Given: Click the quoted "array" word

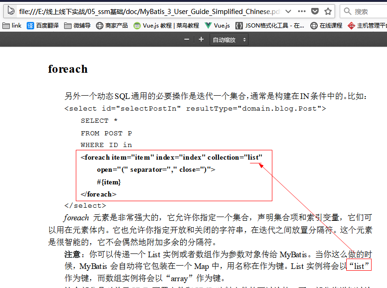Looking at the screenshot, I should click(x=179, y=278).
